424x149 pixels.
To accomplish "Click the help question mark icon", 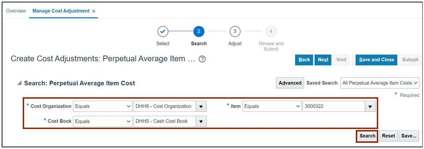I will 202,59.
